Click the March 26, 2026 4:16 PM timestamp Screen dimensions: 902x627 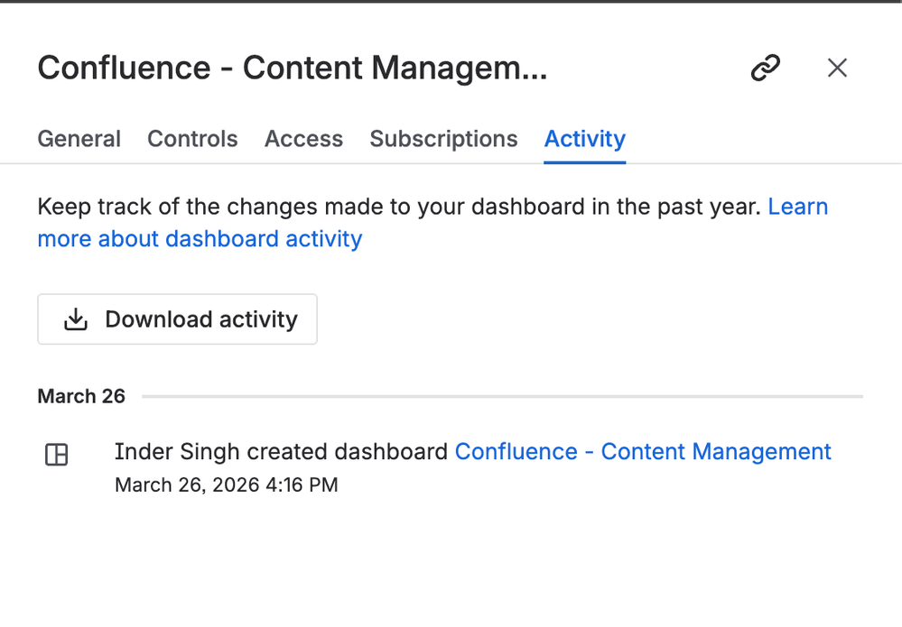(226, 485)
